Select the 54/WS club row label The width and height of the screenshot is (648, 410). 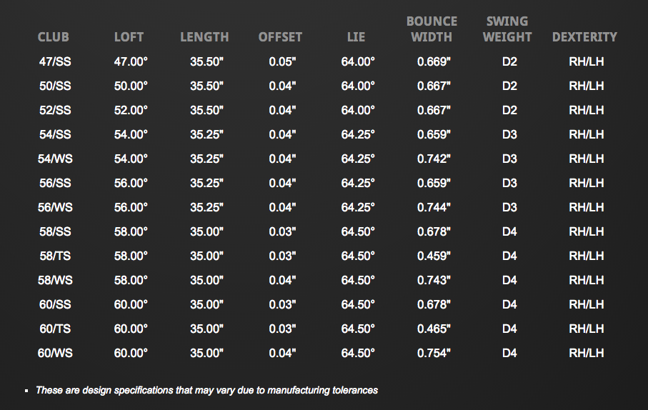coord(55,159)
